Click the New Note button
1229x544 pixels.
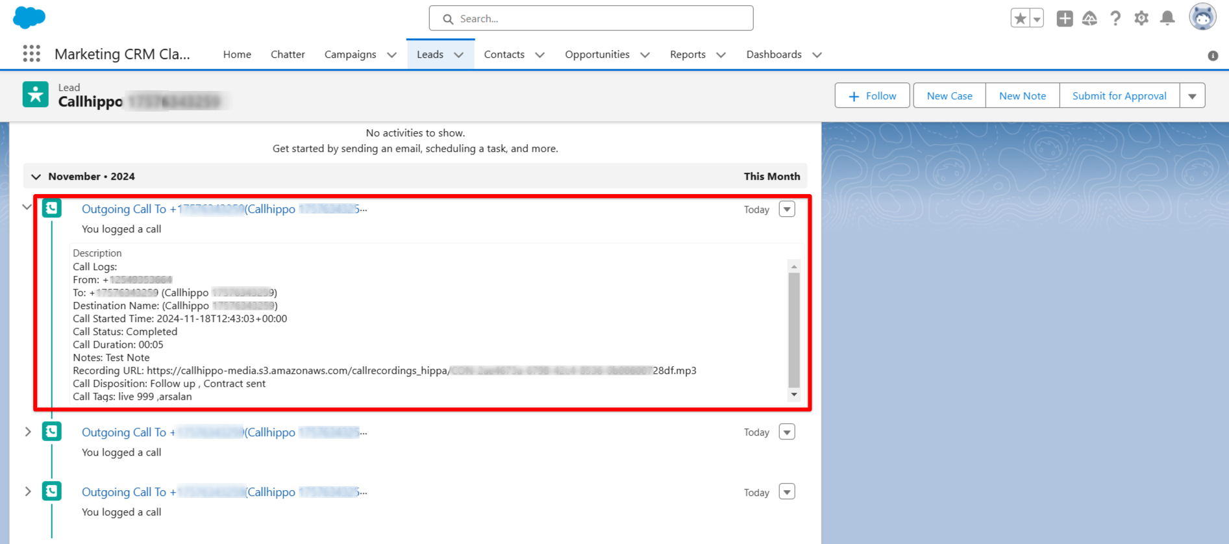tap(1023, 95)
